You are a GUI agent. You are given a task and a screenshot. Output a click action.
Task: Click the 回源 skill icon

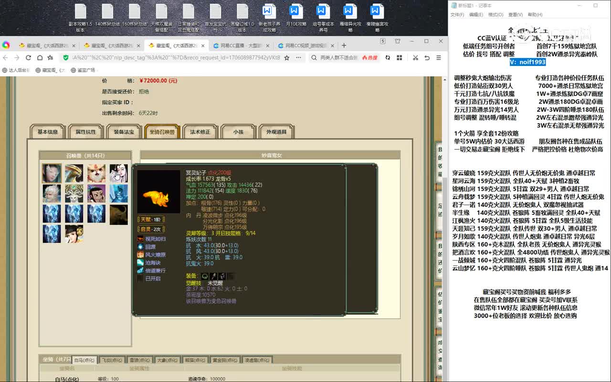[140, 247]
